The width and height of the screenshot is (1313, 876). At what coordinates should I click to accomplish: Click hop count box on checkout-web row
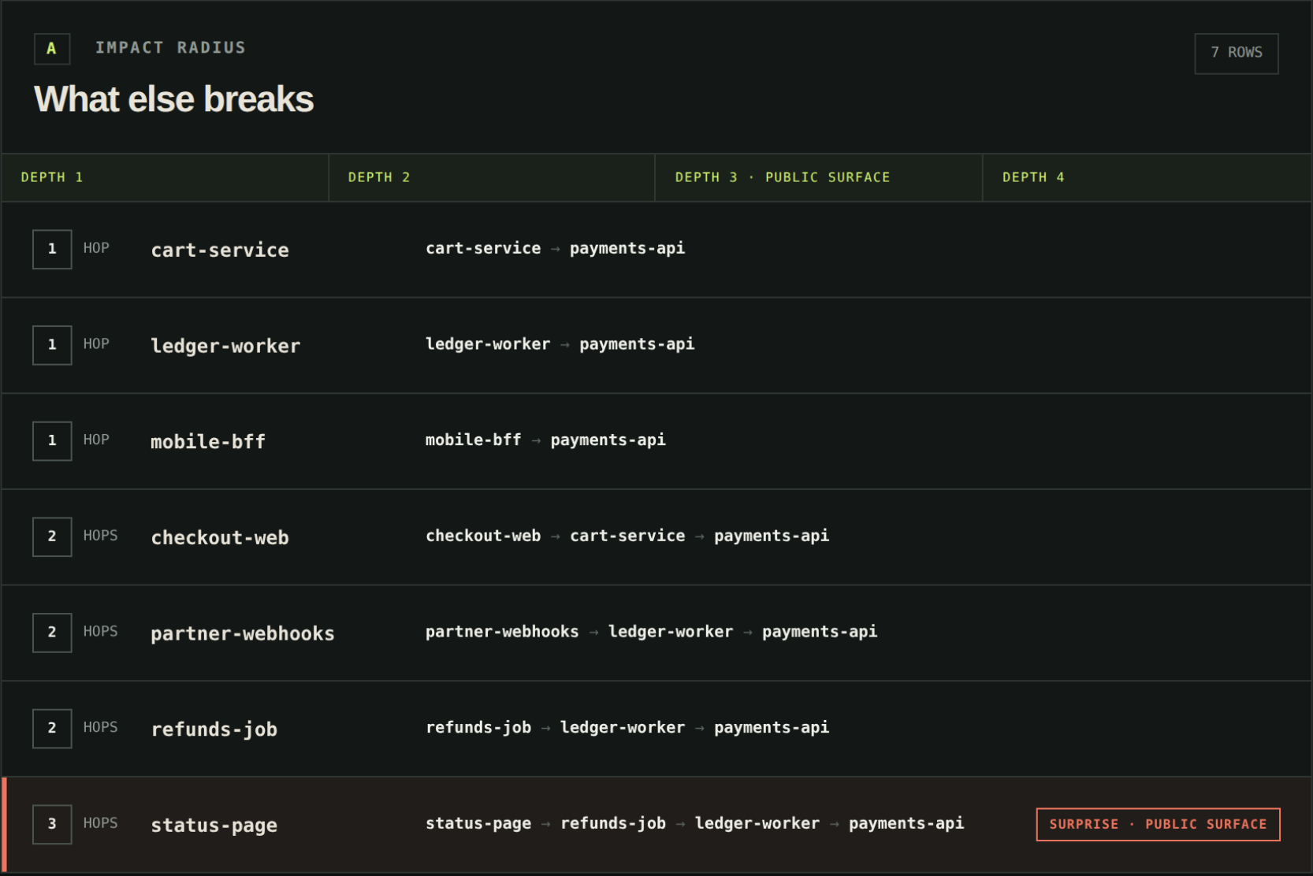52,536
